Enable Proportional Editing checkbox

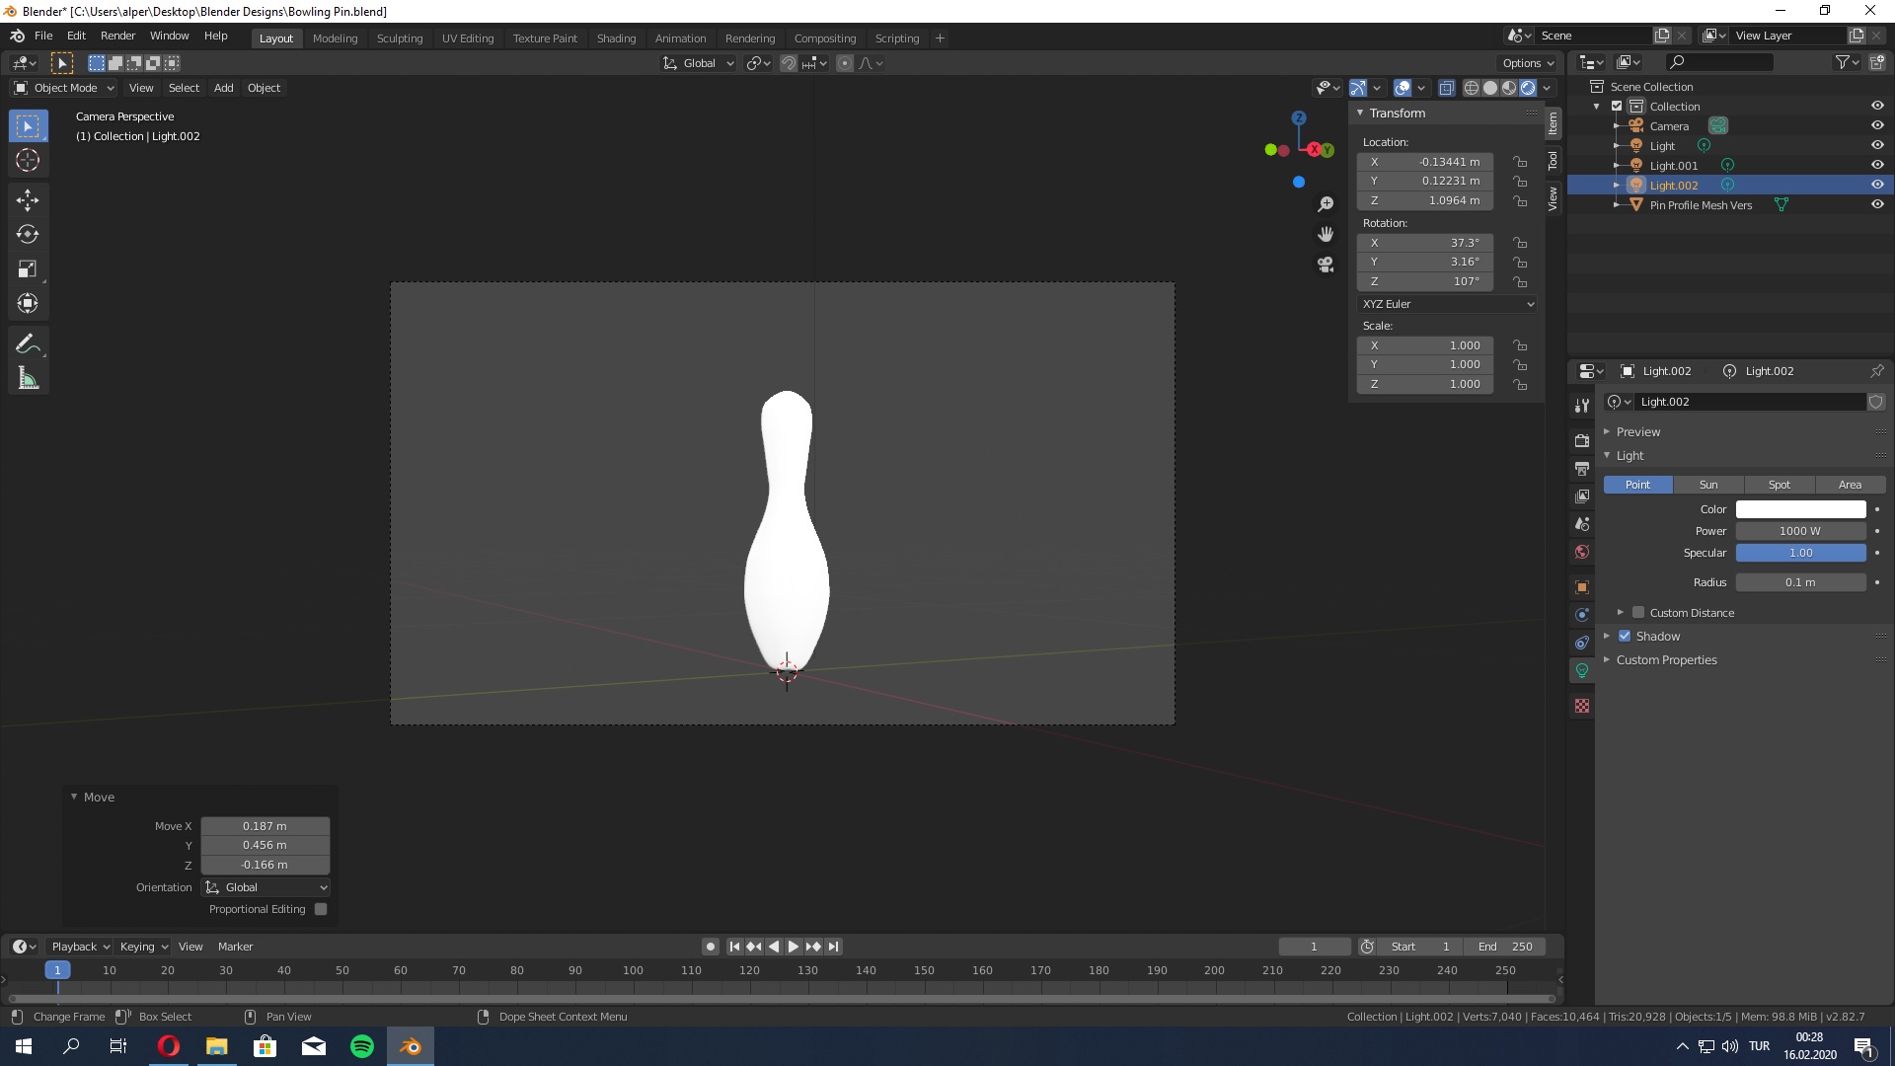[321, 909]
